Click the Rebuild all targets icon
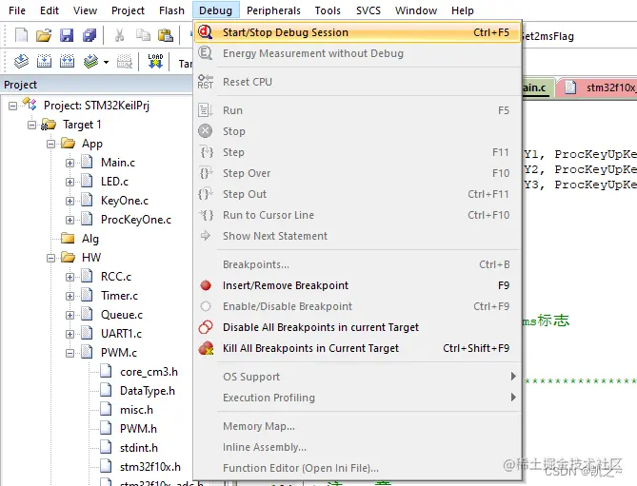637x486 pixels. [67, 62]
